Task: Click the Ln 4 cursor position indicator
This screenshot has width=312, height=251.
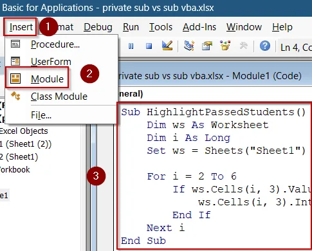Action: click(296, 47)
